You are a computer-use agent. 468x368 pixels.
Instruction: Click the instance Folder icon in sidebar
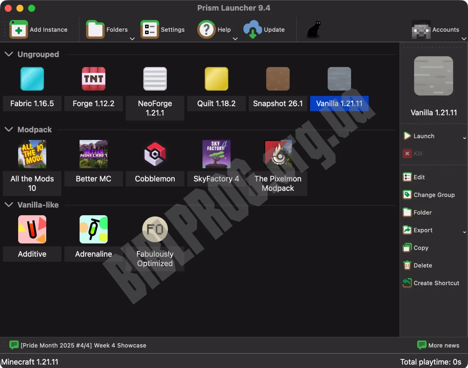(x=407, y=212)
